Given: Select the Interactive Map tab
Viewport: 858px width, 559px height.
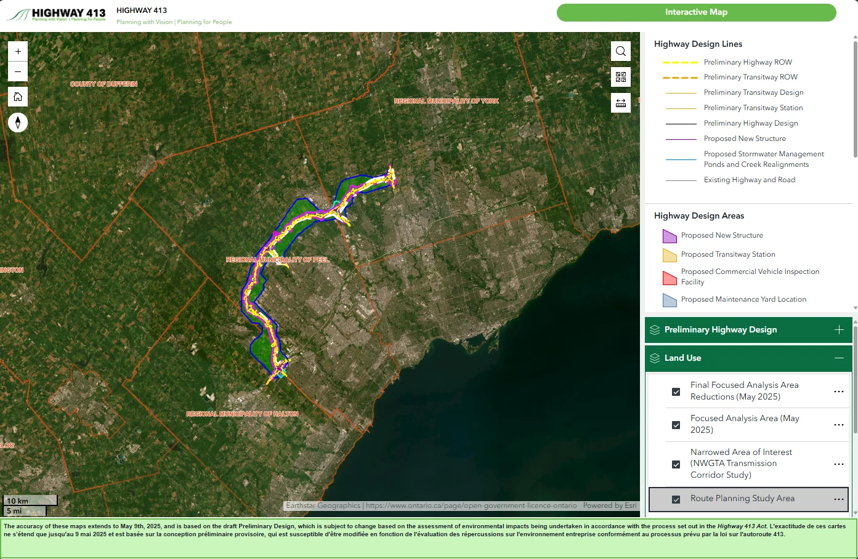Looking at the screenshot, I should click(696, 12).
